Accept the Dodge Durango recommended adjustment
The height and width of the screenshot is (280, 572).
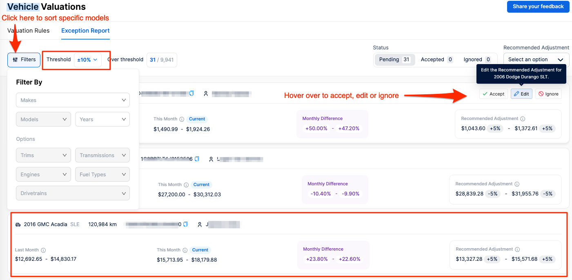click(x=493, y=94)
